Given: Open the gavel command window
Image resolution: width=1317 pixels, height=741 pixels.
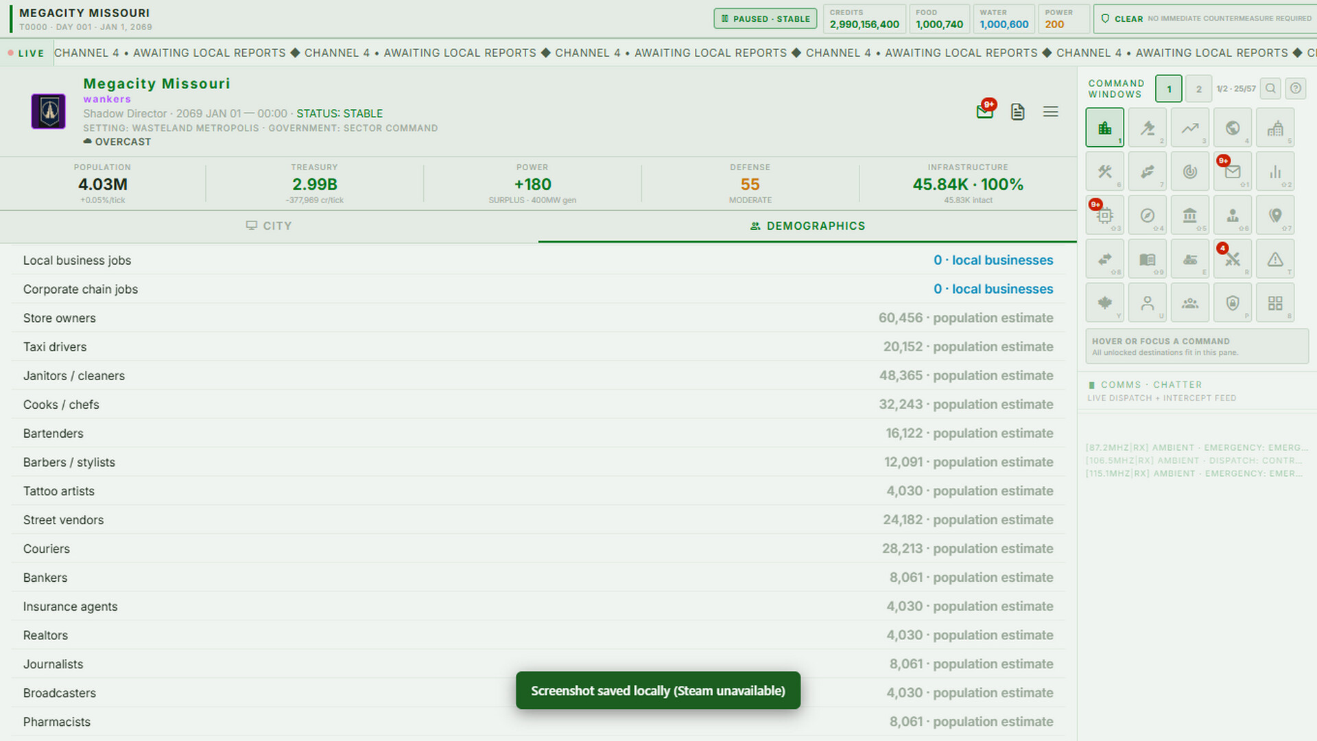Looking at the screenshot, I should [x=1147, y=128].
